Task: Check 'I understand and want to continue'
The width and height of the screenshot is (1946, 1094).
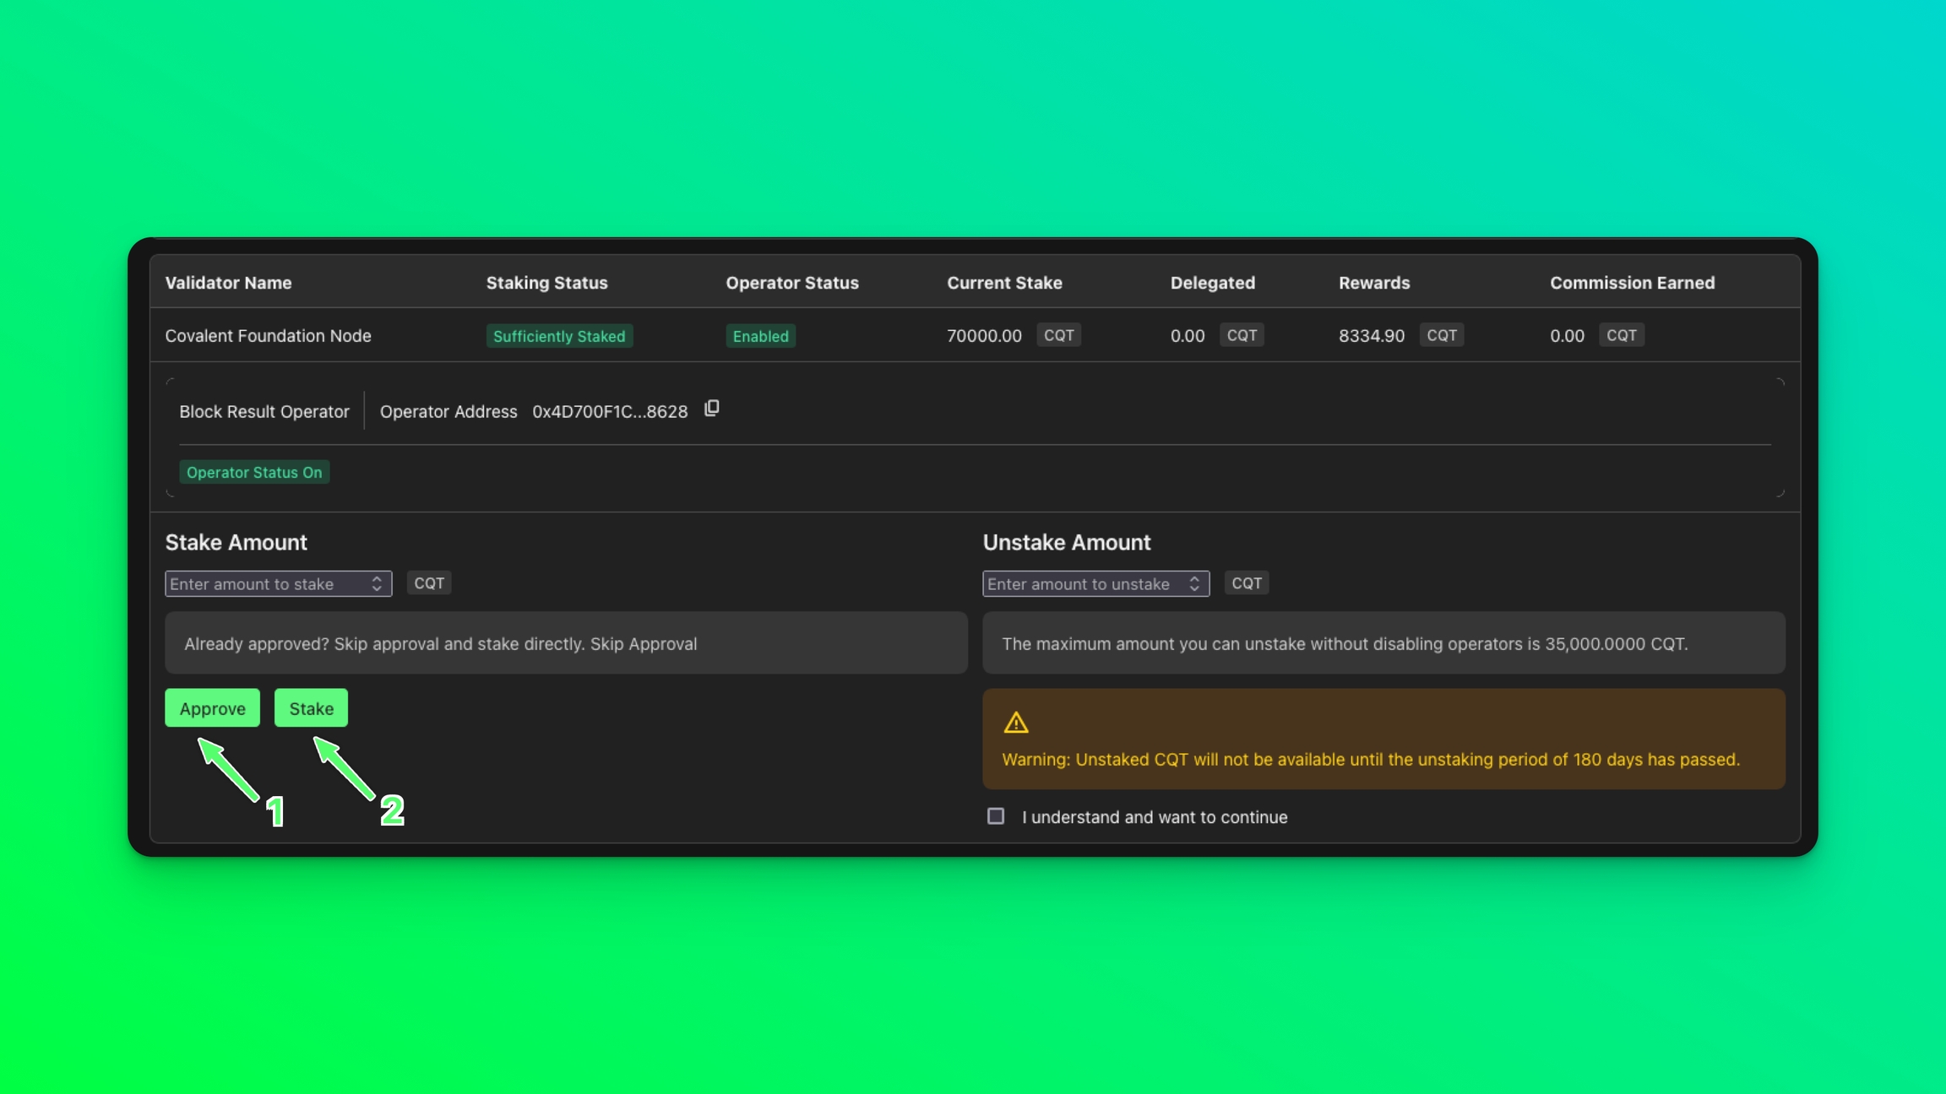Action: (x=996, y=816)
